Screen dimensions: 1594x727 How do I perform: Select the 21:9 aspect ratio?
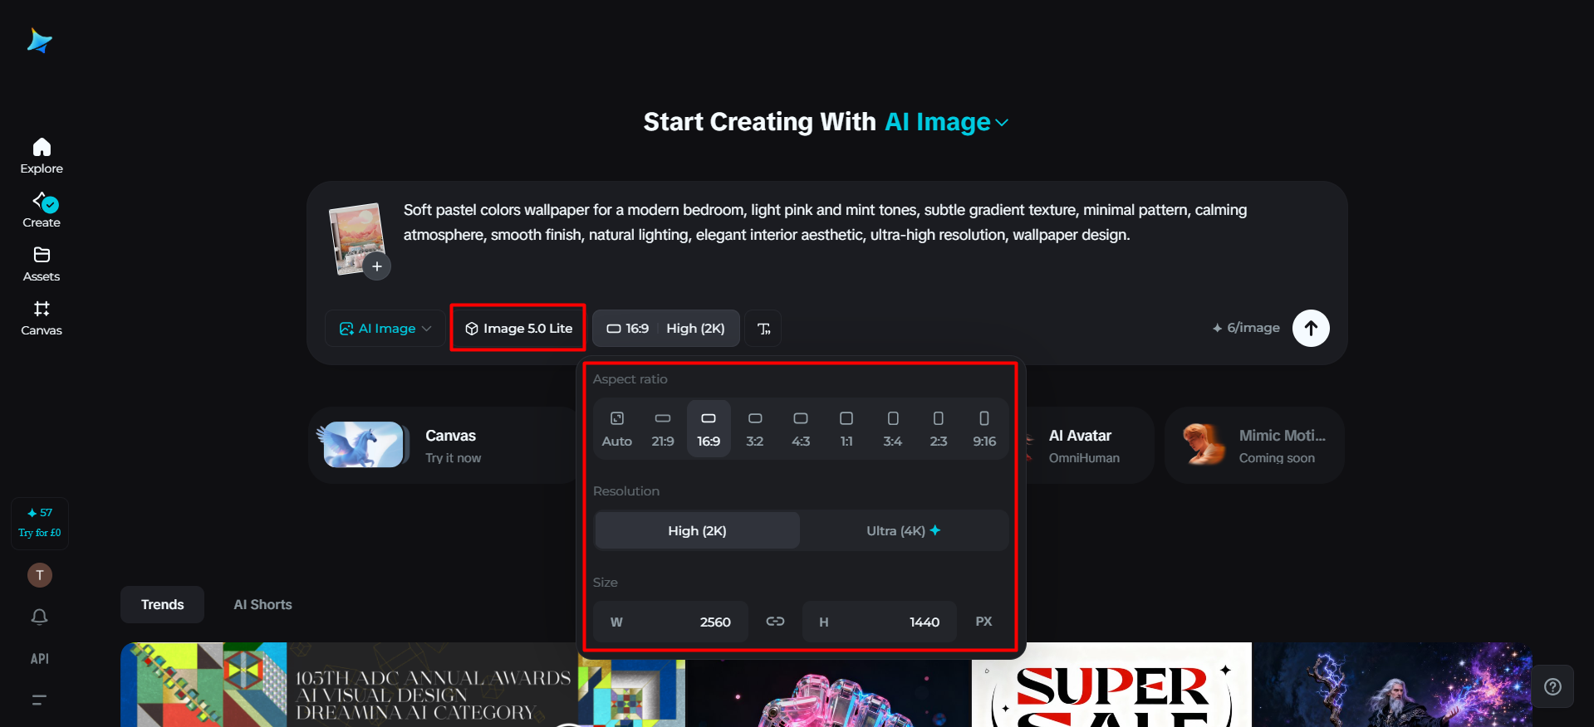[x=663, y=429]
